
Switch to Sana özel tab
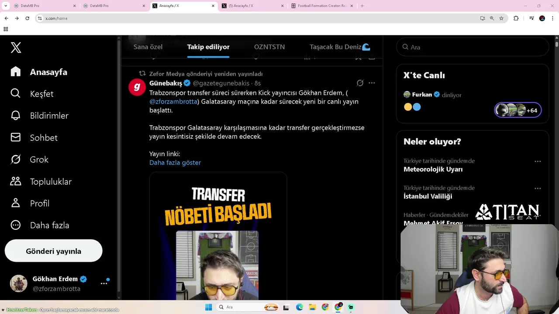click(x=148, y=47)
